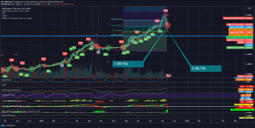This screenshot has height=128, width=255.
Task: Click the red Super trend V:Plot 7.99649 label
Action: tap(241, 32)
